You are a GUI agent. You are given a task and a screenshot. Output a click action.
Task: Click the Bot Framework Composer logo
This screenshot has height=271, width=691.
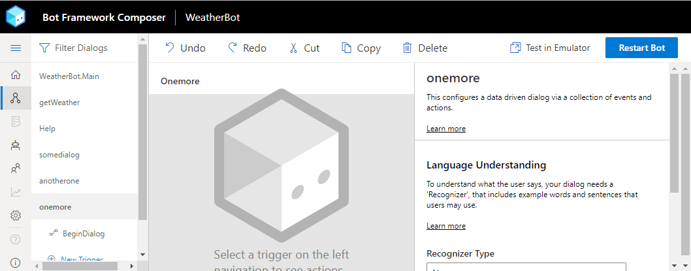click(16, 17)
